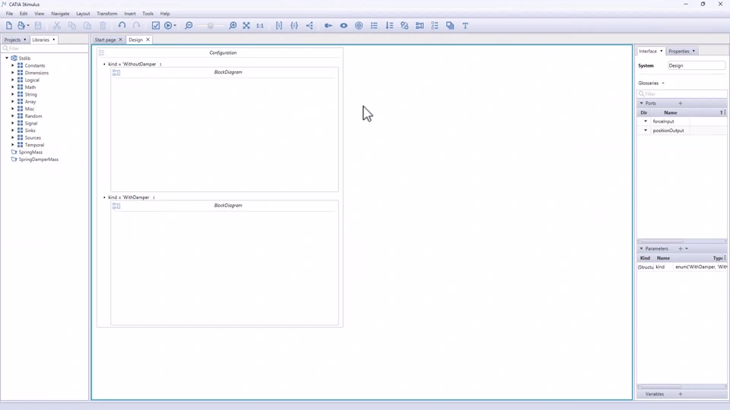
Task: Click the Delete trash icon
Action: pos(103,26)
